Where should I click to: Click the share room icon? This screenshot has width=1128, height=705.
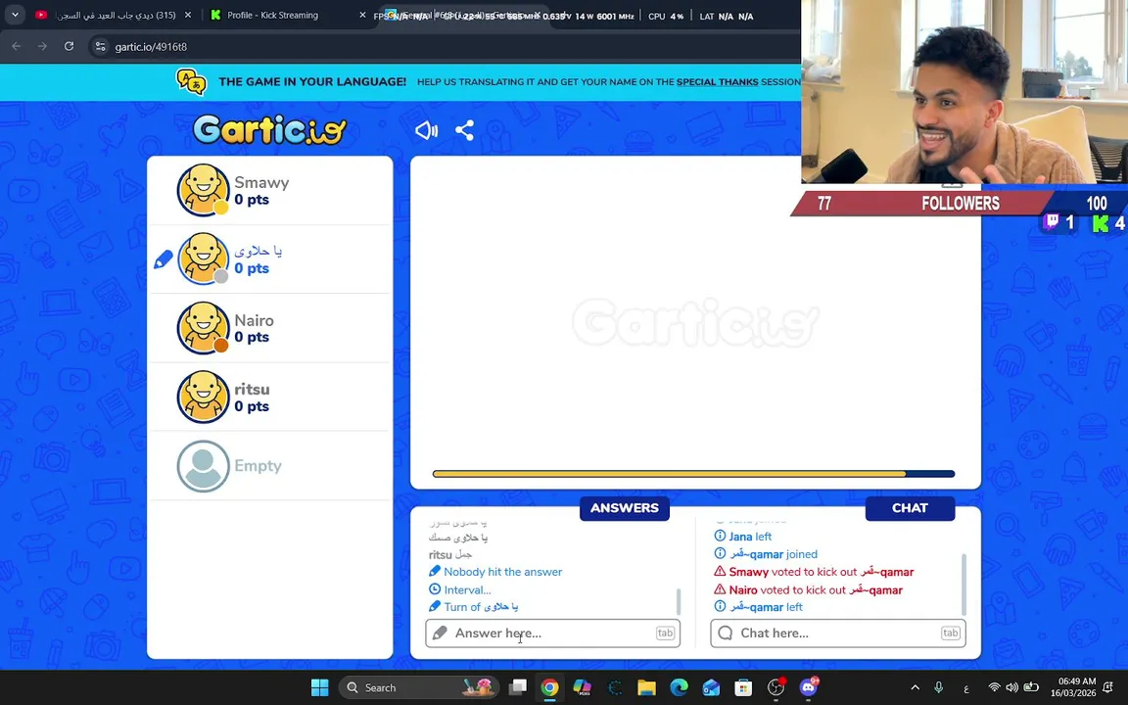465,130
